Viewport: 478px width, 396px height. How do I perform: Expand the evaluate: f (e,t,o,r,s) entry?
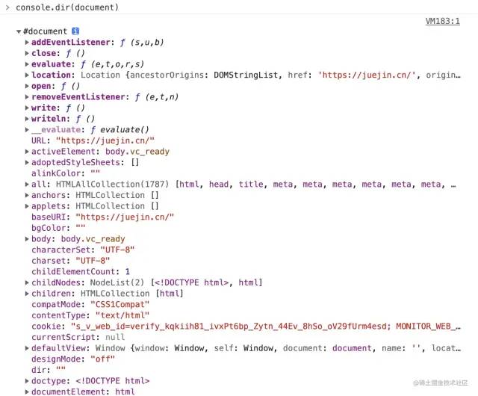pos(27,64)
